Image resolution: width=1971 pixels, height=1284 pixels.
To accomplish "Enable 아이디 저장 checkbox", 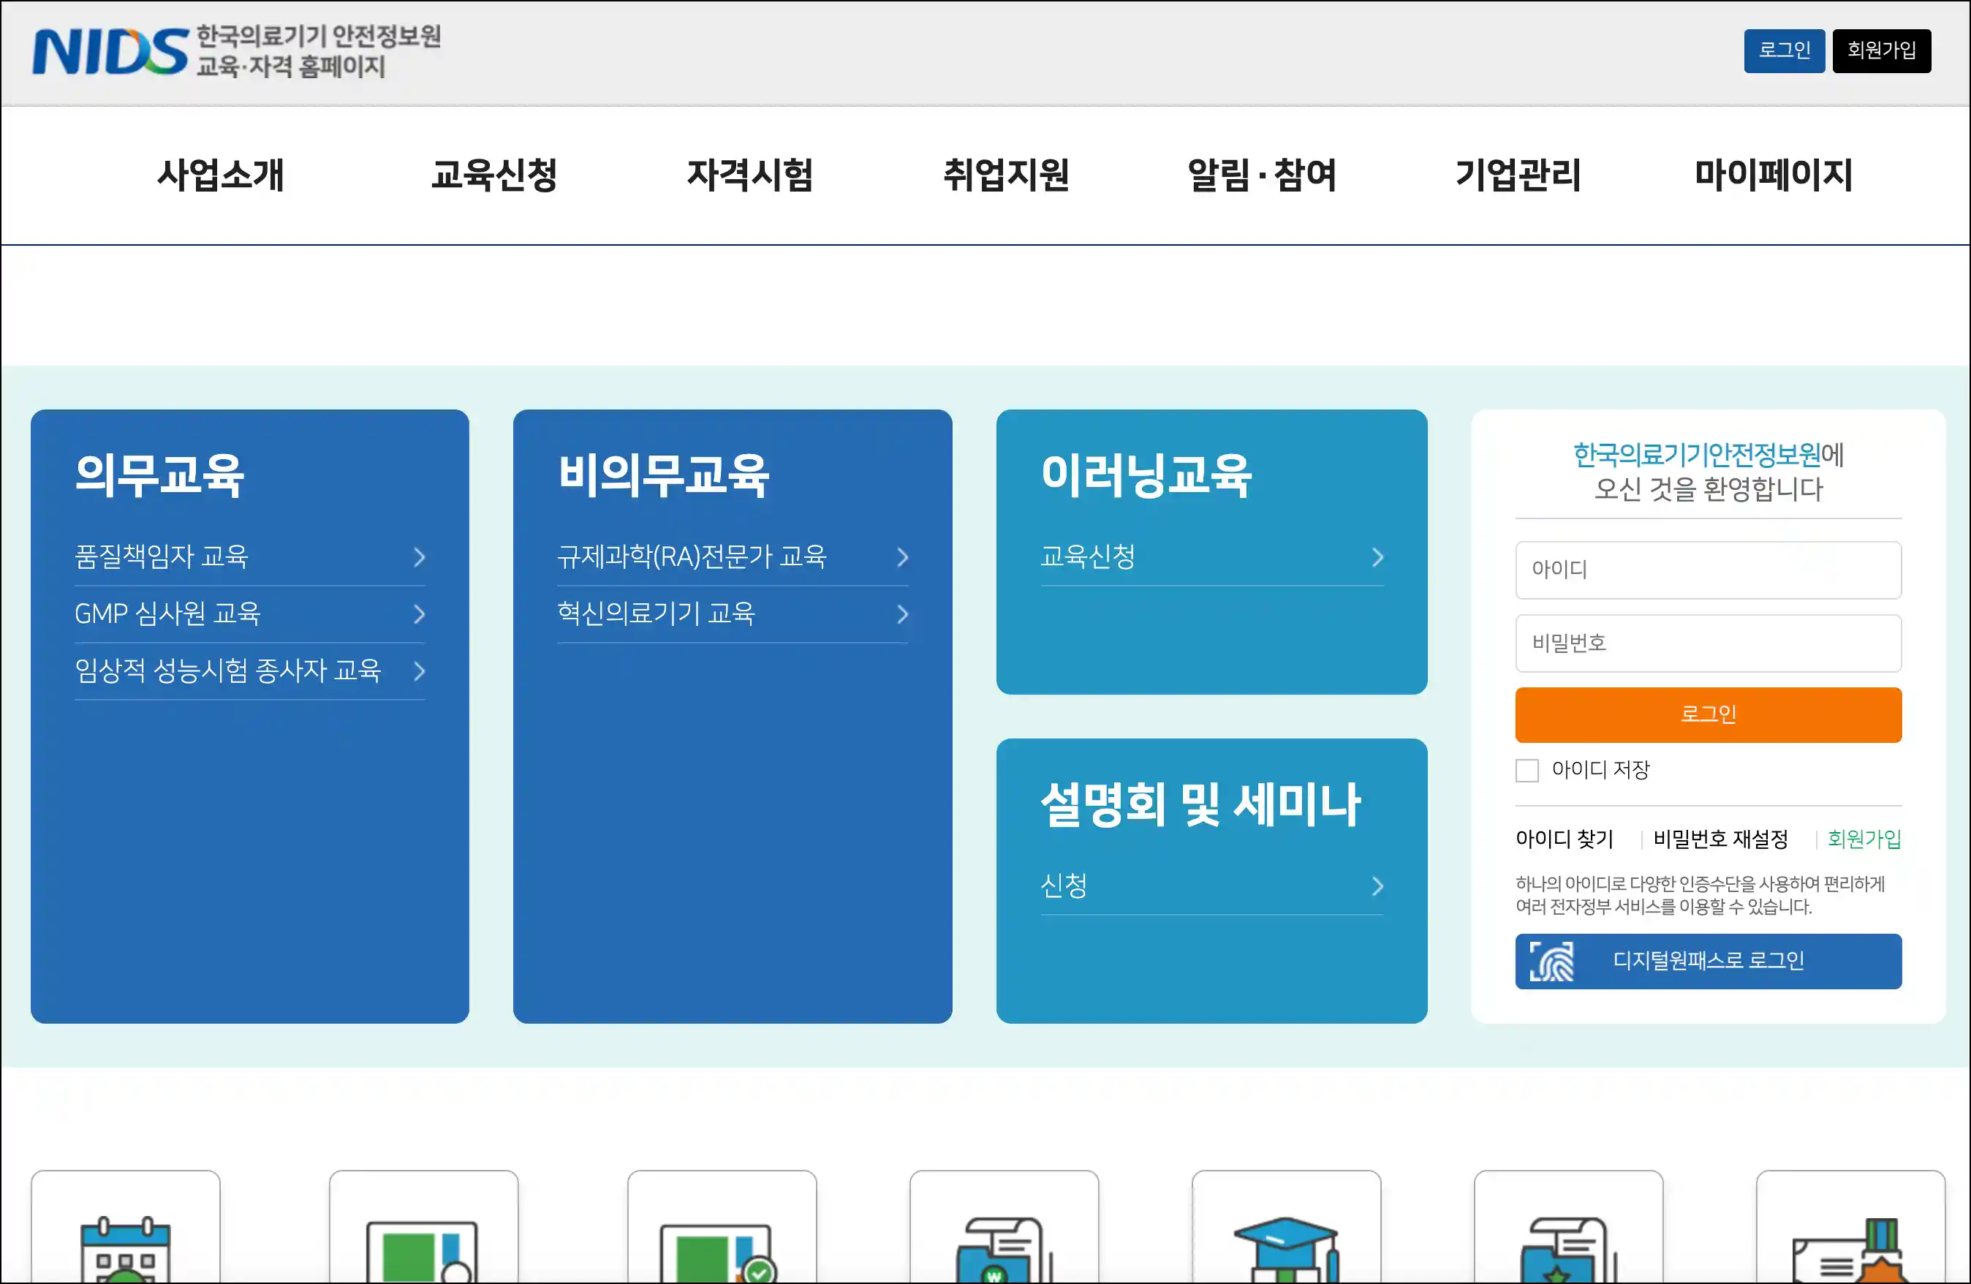I will (1527, 771).
